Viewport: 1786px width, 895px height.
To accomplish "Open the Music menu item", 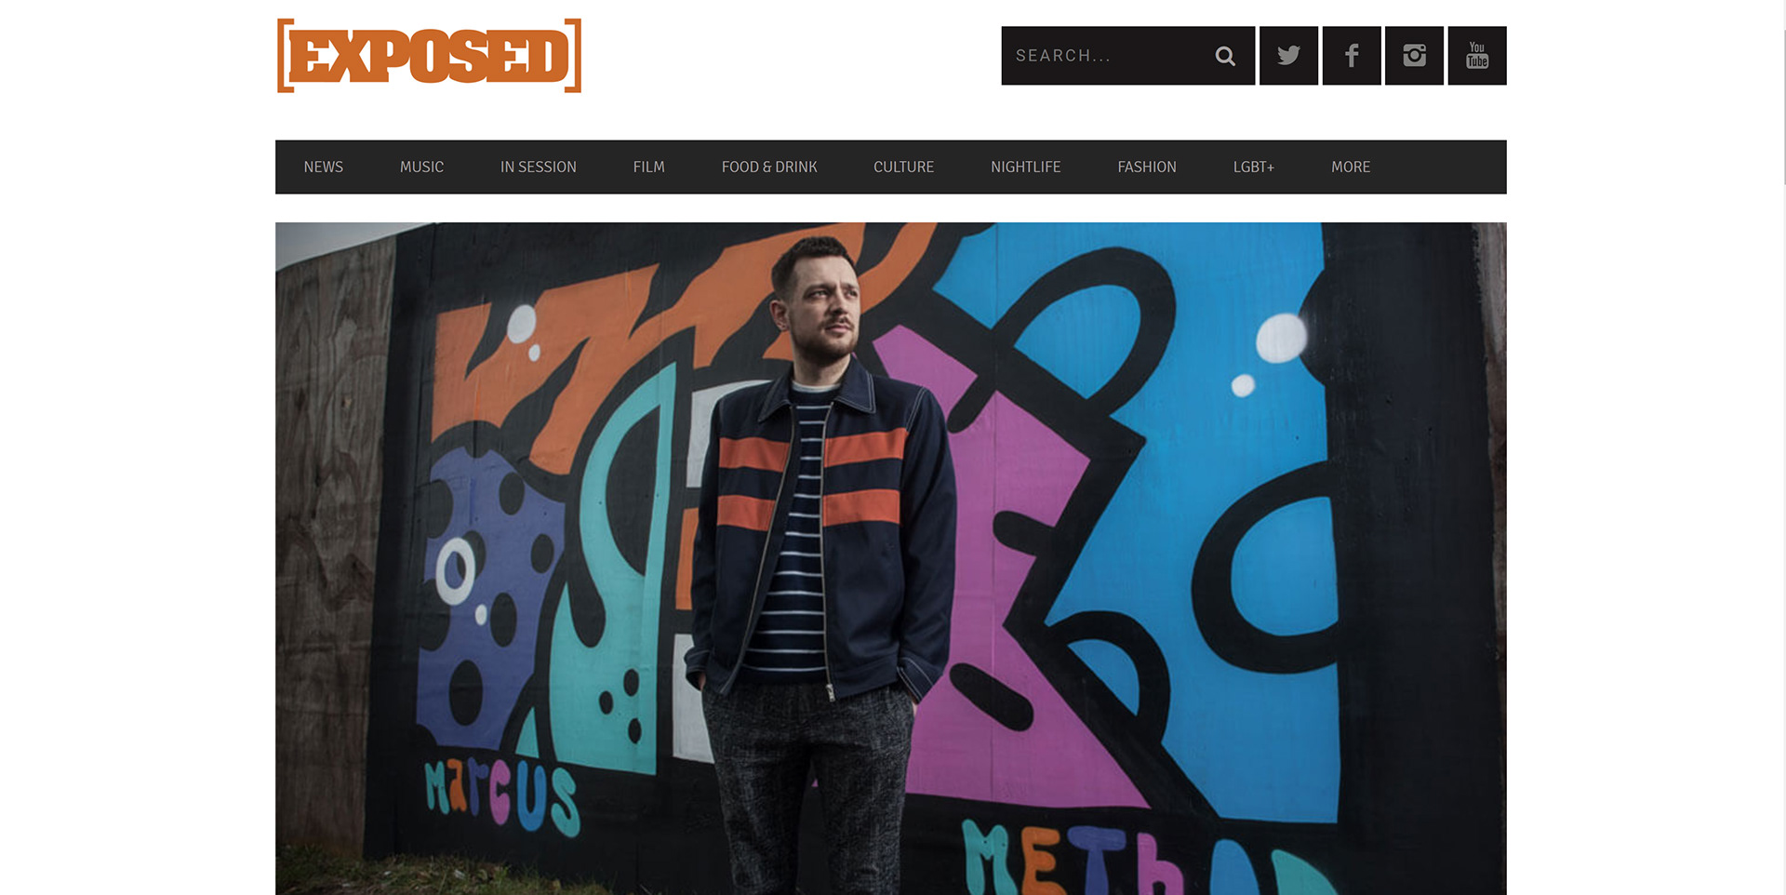I will [421, 167].
